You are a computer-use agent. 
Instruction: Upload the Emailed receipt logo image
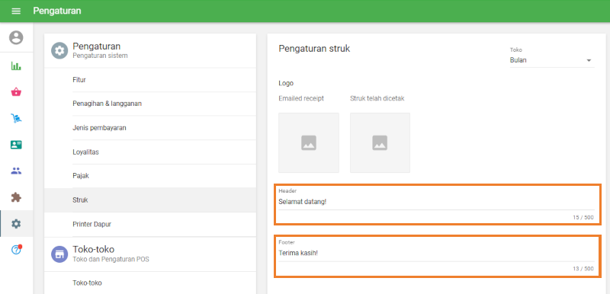click(309, 143)
